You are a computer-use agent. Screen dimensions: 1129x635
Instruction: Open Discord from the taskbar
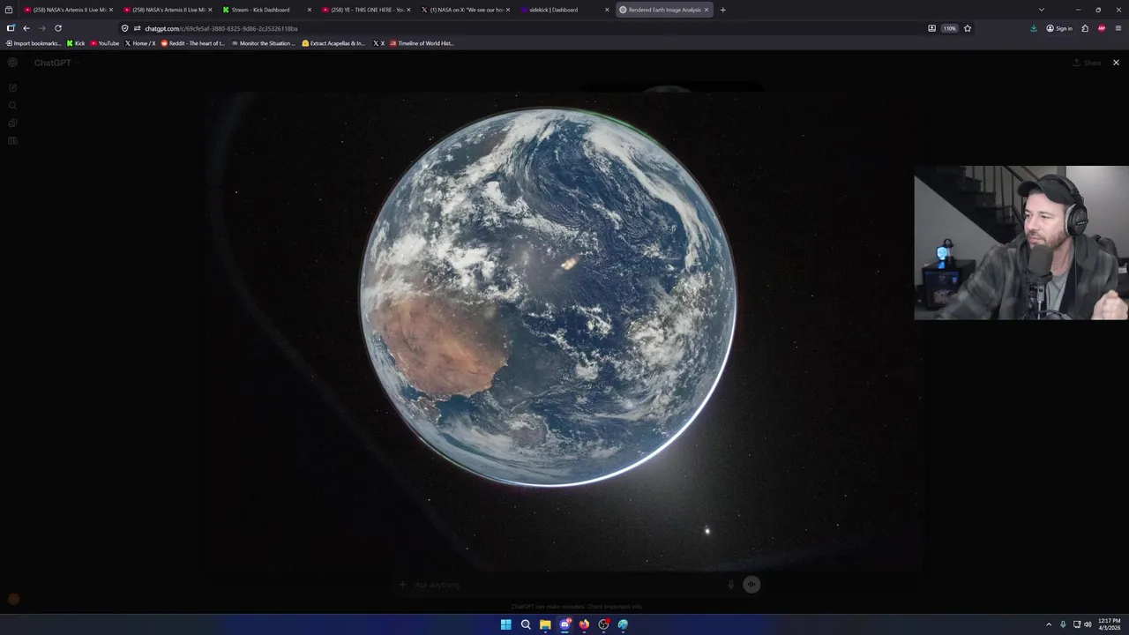click(x=564, y=624)
